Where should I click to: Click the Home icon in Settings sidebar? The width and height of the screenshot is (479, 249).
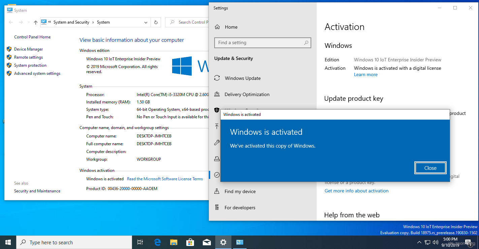217,27
